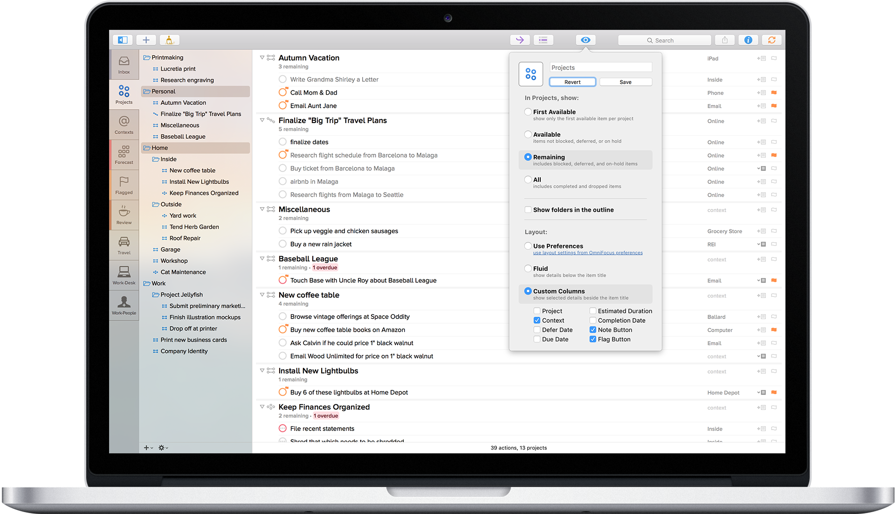Open the View options eye icon
The image size is (895, 514).
[x=585, y=40]
